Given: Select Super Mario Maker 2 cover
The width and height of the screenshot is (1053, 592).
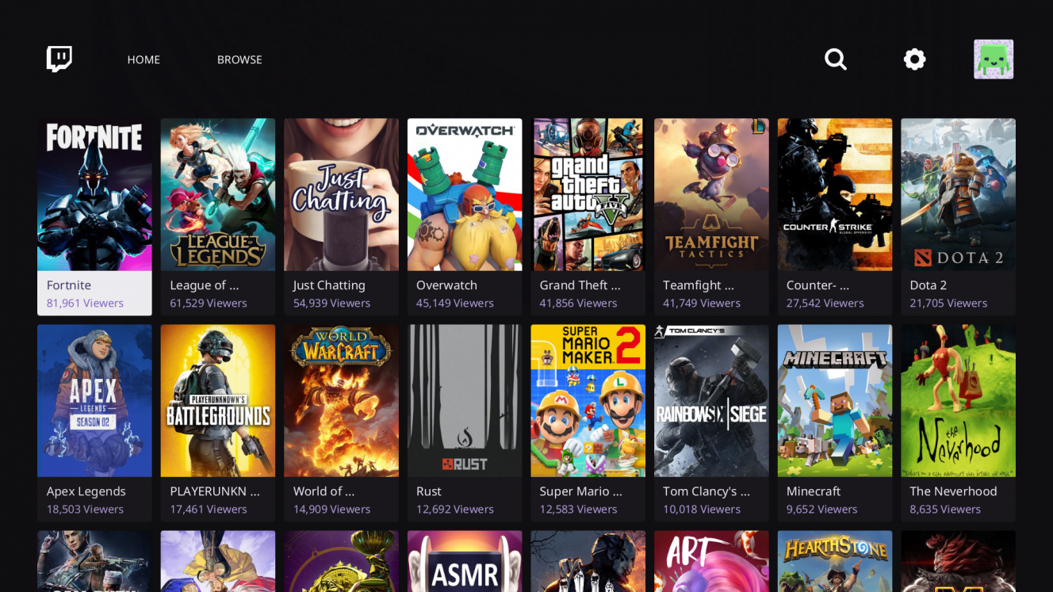Looking at the screenshot, I should tap(588, 401).
